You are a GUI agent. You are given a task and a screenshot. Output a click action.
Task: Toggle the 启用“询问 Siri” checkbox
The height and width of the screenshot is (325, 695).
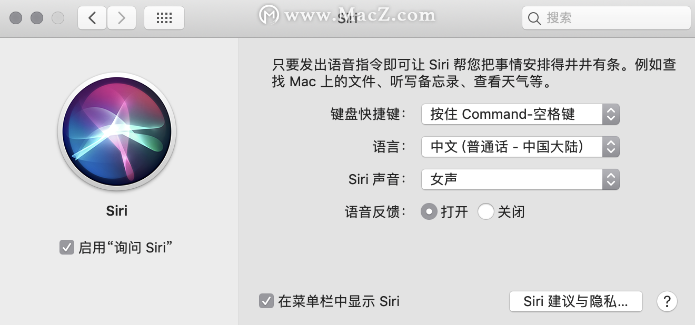[x=66, y=247]
